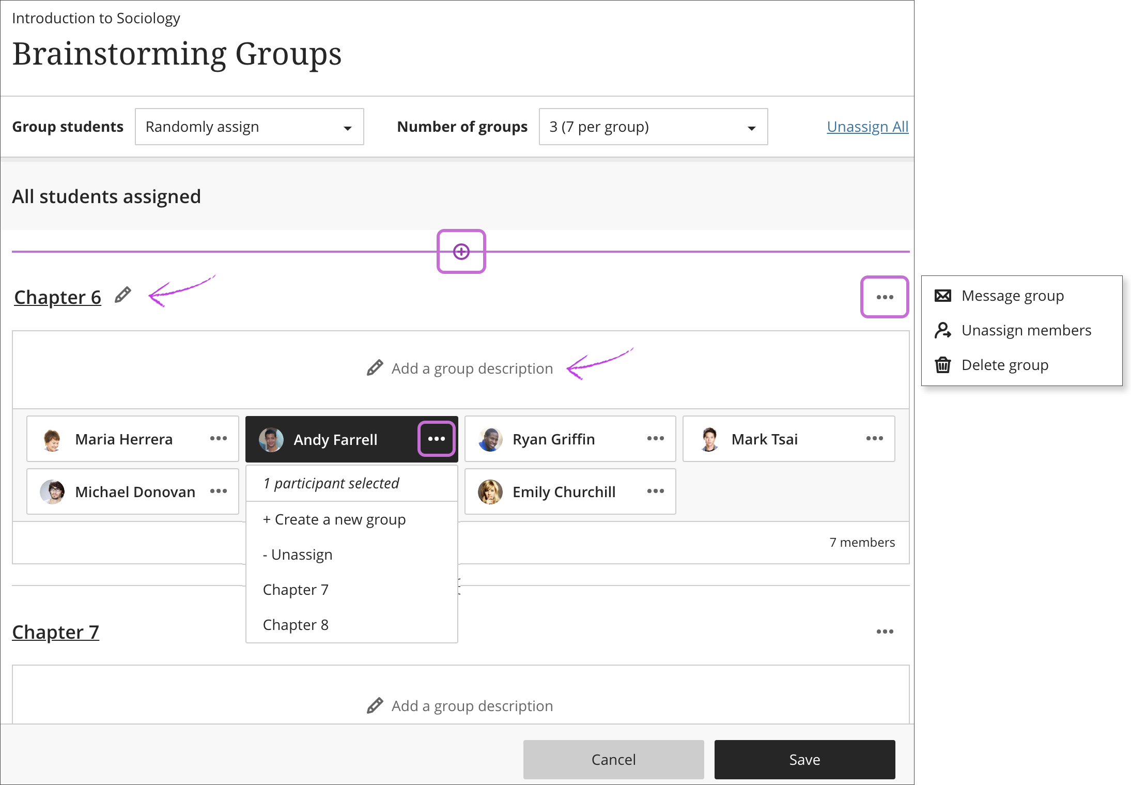Click the Message group envelope icon

pos(943,295)
